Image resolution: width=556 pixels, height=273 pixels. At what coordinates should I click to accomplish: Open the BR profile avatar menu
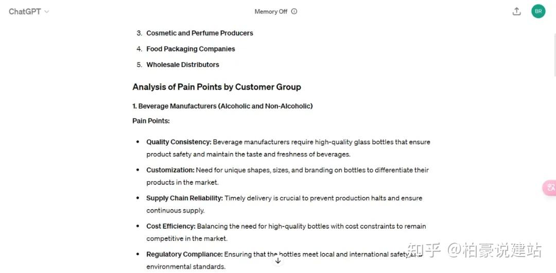pos(538,11)
